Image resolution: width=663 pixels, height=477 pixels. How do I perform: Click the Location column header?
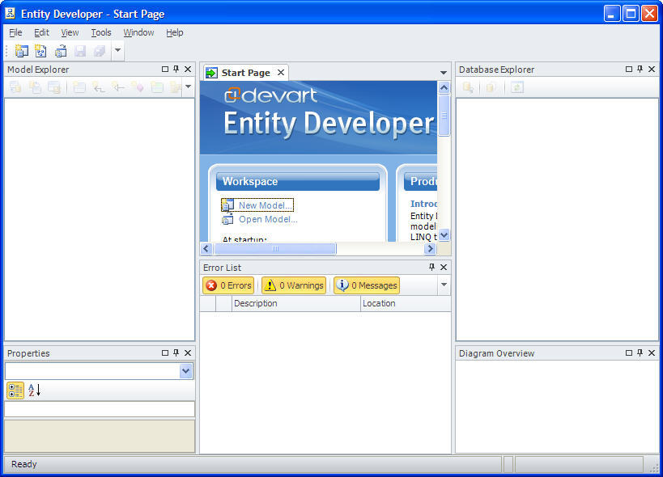(x=406, y=303)
